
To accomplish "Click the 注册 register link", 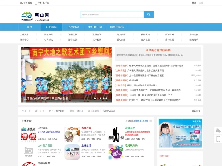I will coord(201,3).
